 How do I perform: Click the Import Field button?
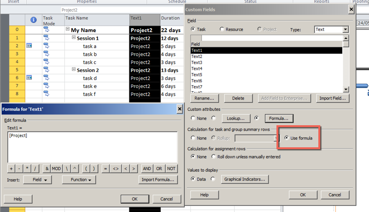(332, 98)
